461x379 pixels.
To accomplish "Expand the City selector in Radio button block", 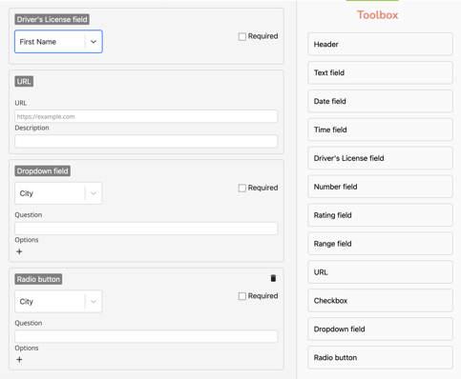I will [58, 301].
